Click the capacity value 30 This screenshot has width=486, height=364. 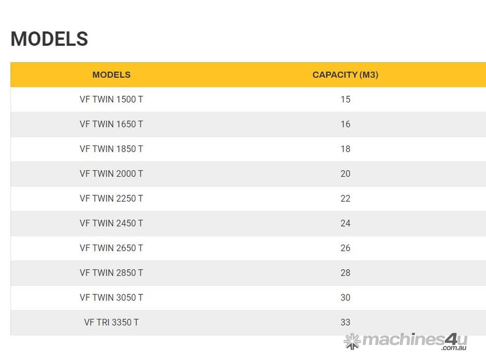pyautogui.click(x=345, y=298)
